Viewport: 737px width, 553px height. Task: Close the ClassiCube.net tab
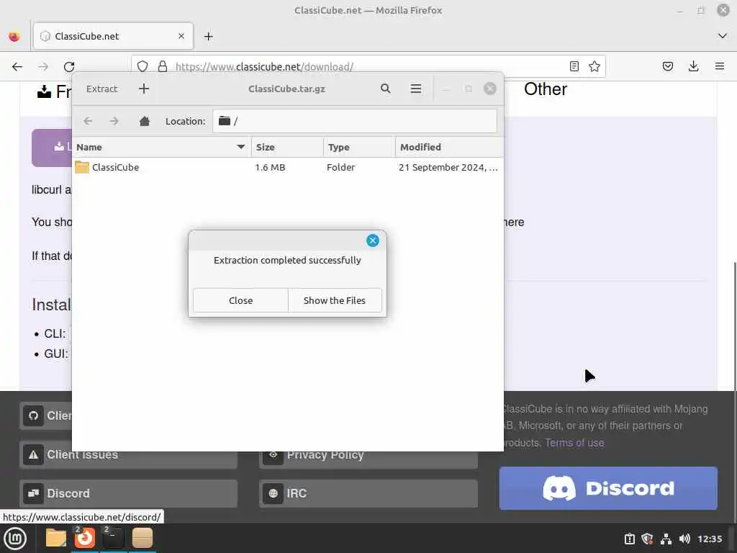(x=181, y=36)
